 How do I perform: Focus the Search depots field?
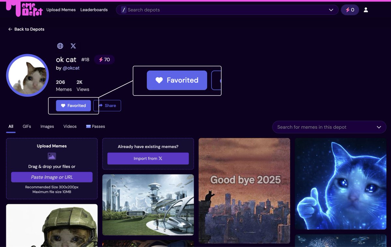227,10
